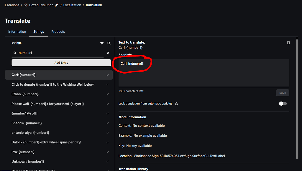Click the Add Entry button

coord(61,62)
